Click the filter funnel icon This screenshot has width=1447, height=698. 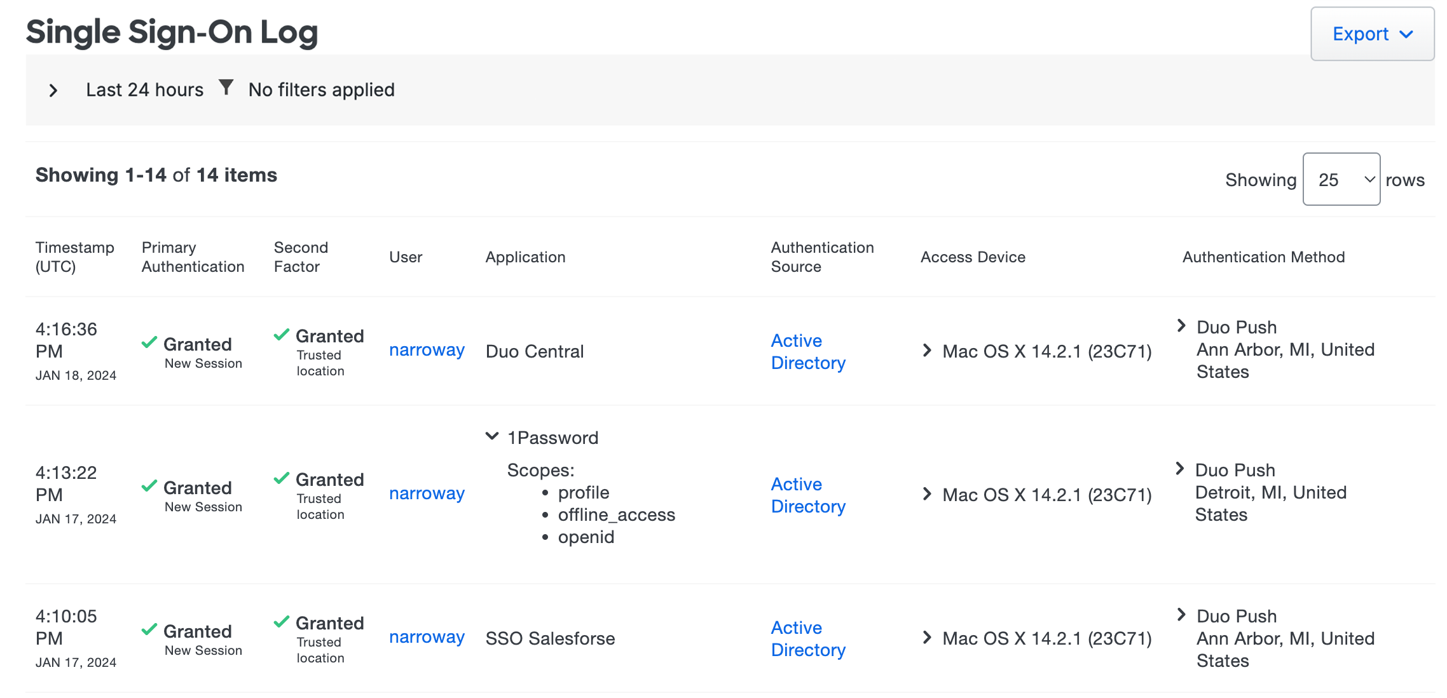point(226,87)
